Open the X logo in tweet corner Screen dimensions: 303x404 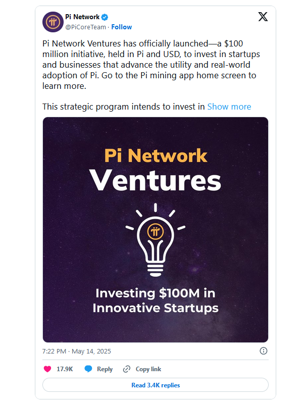click(263, 17)
